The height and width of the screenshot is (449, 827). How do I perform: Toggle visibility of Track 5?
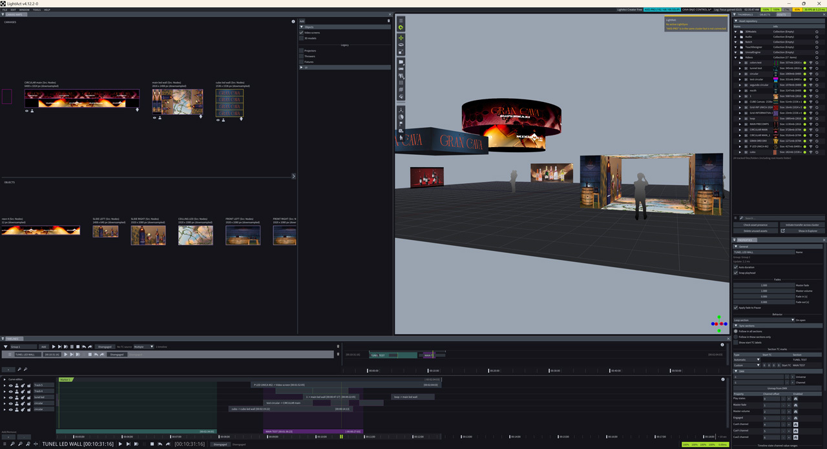tap(10, 385)
